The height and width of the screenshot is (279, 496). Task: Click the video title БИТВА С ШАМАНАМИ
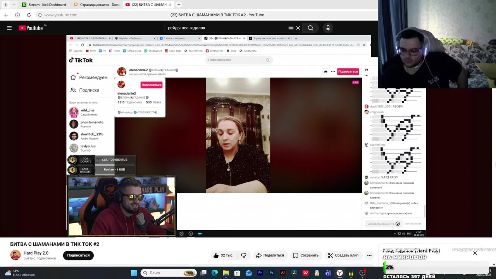[55, 244]
